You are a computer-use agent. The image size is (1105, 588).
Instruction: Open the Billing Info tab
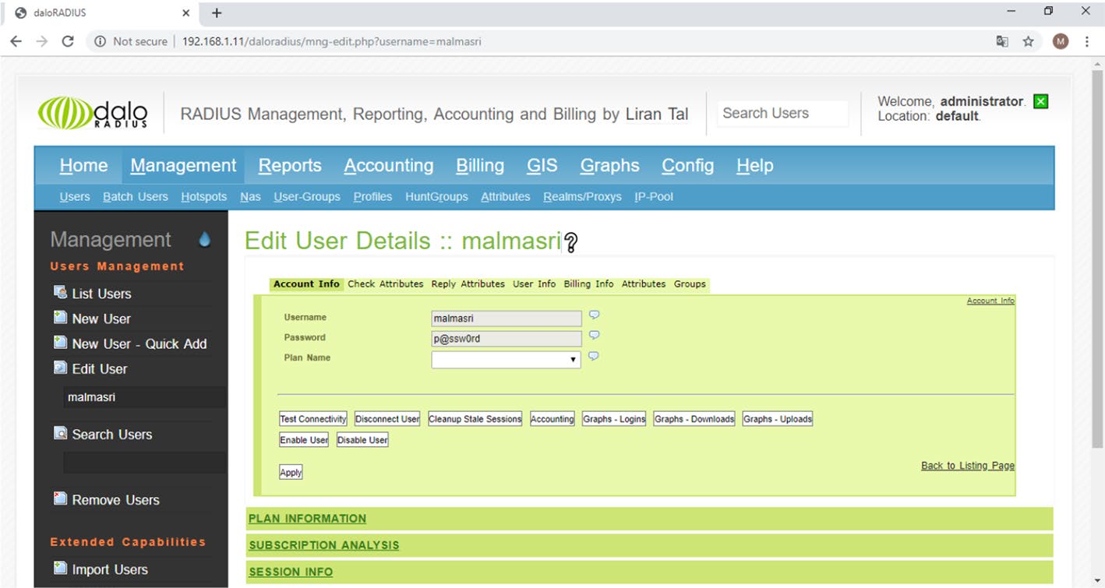(588, 284)
